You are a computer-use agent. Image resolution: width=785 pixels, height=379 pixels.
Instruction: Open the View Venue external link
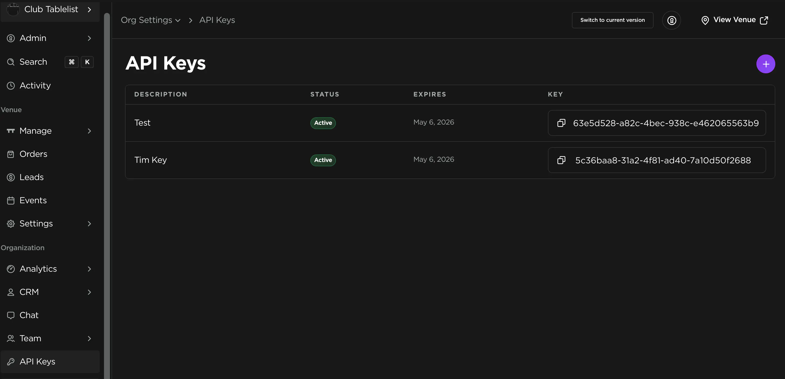click(734, 20)
